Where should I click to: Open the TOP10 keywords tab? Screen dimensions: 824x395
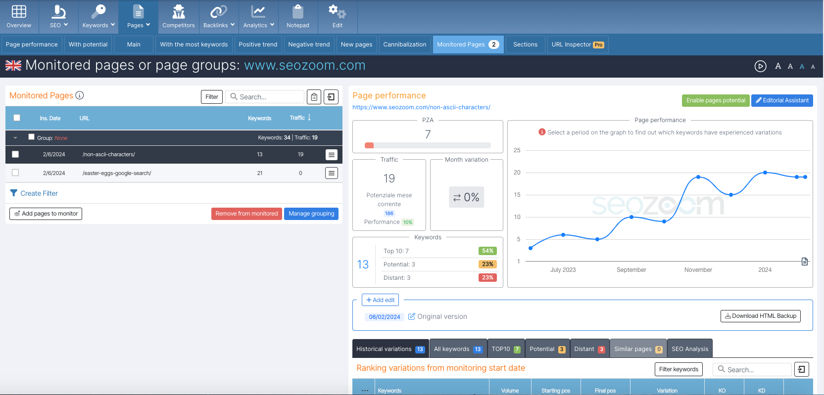click(x=506, y=349)
